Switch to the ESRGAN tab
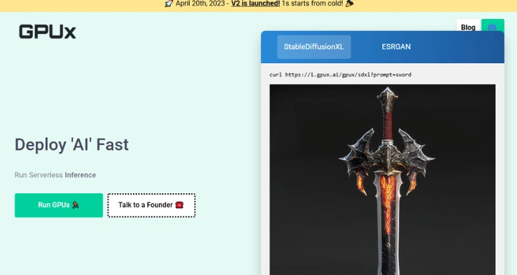This screenshot has height=275, width=517. tap(396, 47)
